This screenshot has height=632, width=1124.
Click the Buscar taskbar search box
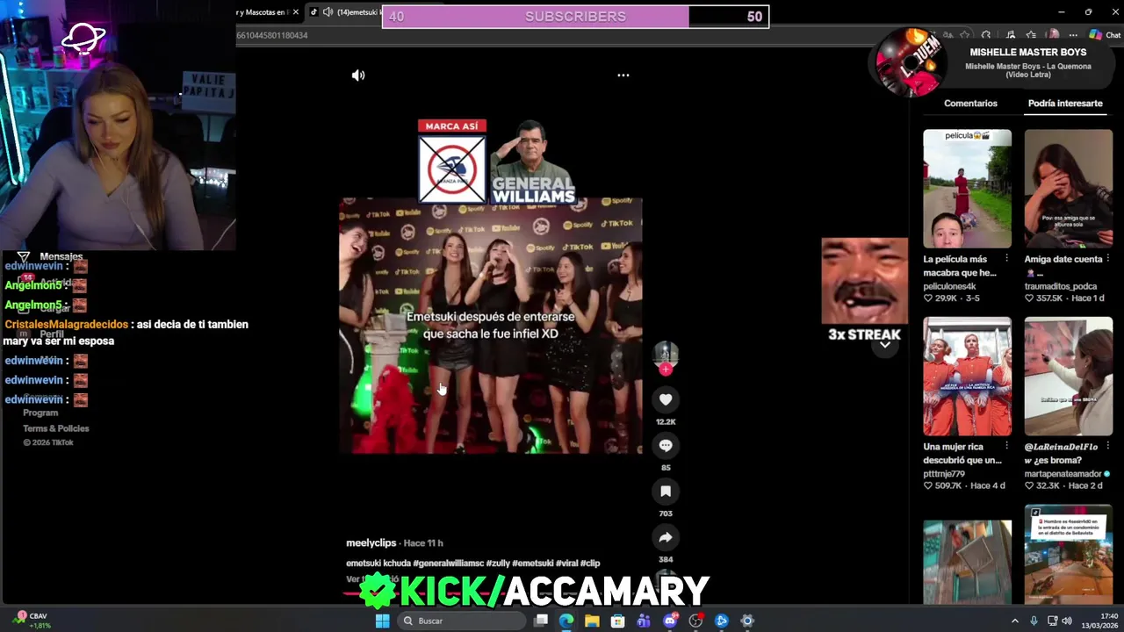coord(461,621)
